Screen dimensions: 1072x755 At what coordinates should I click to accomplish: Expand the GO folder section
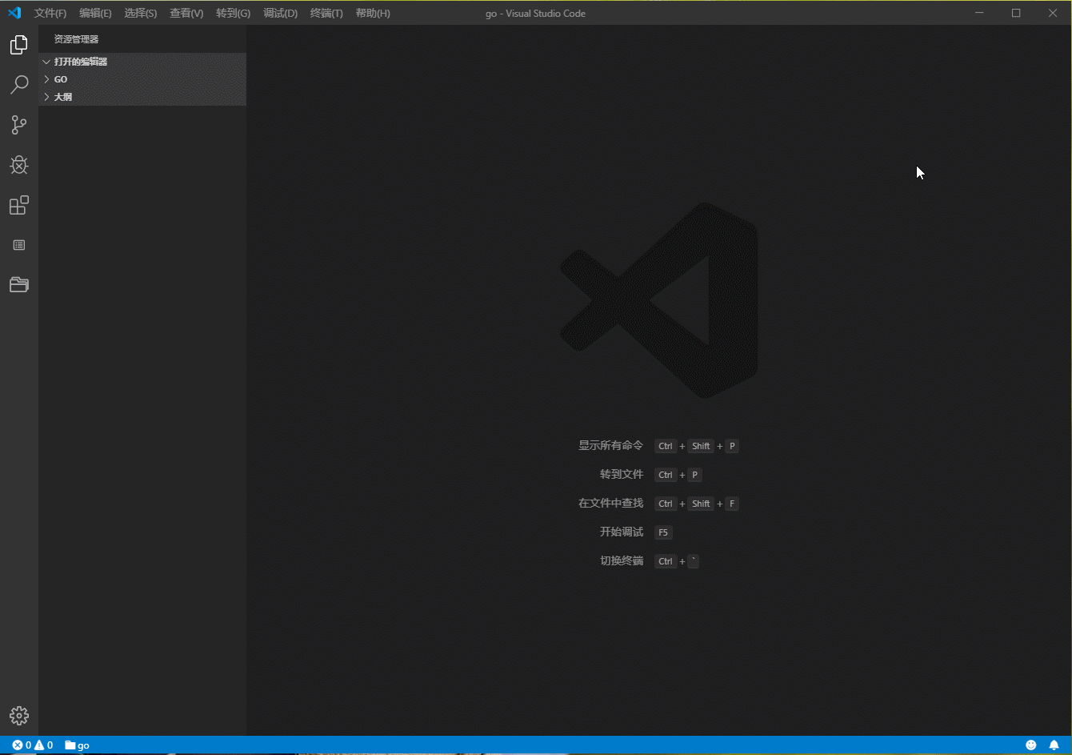click(x=142, y=79)
